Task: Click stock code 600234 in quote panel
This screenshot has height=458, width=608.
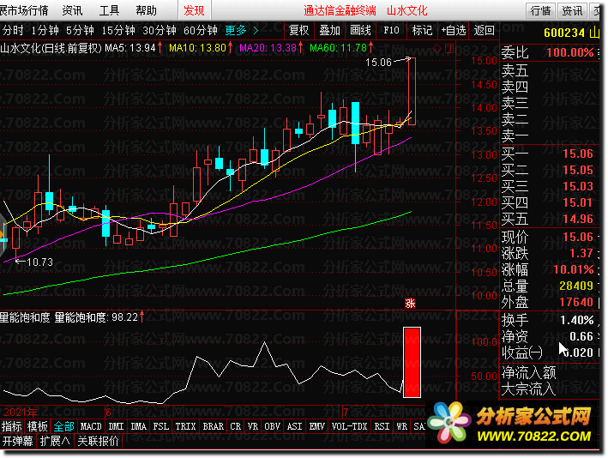Action: click(x=563, y=33)
